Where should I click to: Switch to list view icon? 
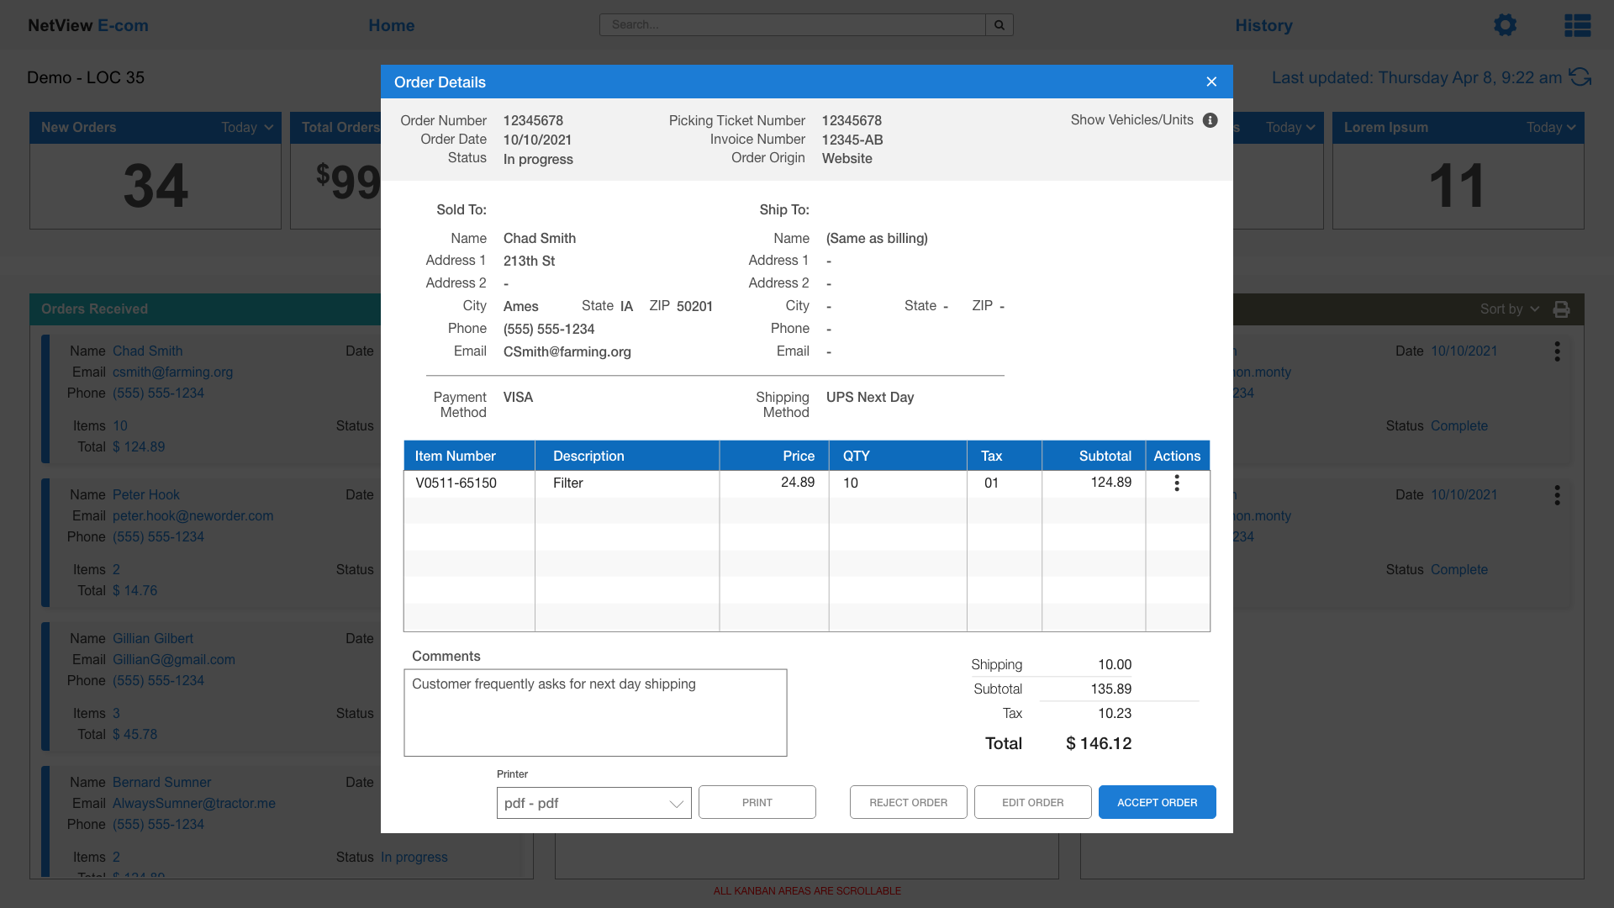click(1577, 25)
